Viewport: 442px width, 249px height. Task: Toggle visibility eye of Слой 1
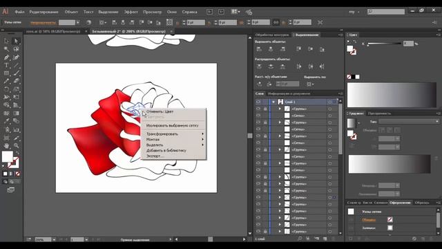click(258, 102)
